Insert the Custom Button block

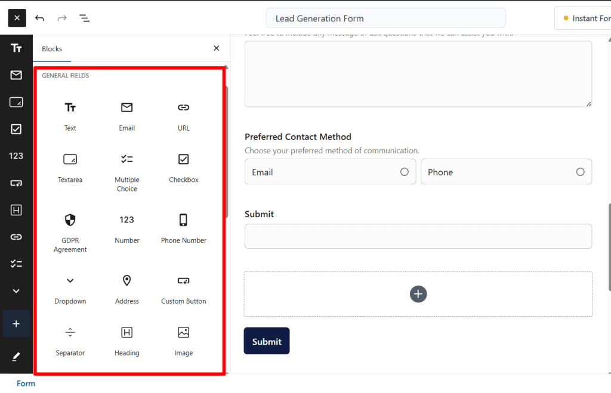183,289
